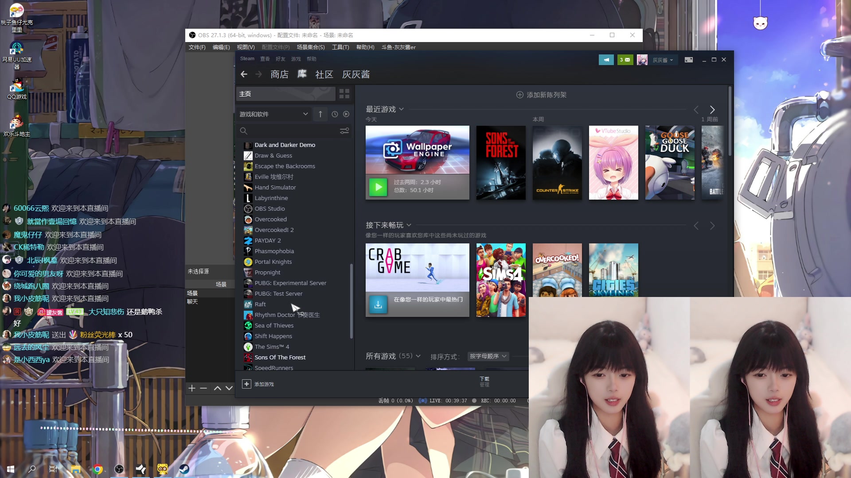Select Sea of Thieves in the games list
The image size is (851, 478).
[274, 326]
